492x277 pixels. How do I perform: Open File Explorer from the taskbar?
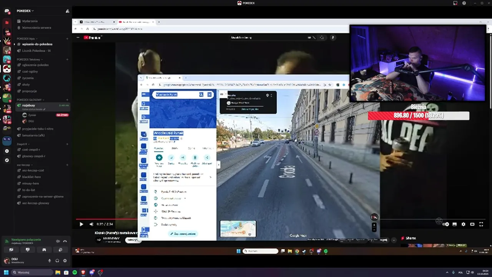pos(58,272)
